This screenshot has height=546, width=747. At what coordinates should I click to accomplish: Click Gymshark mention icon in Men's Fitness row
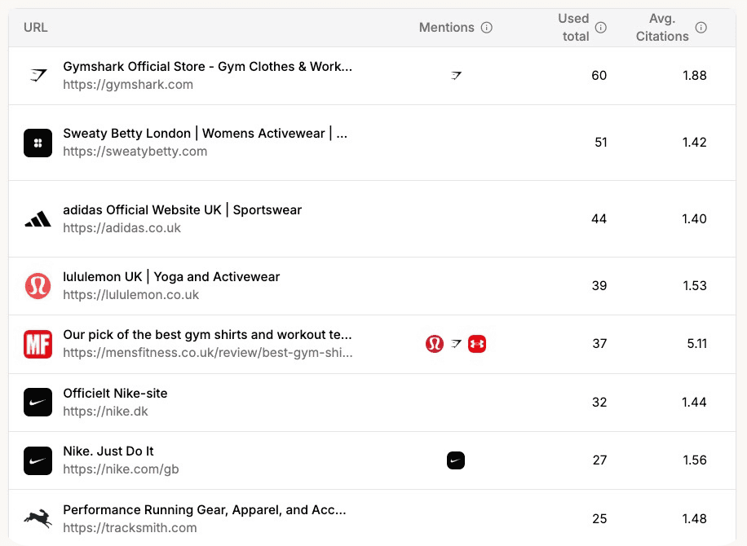point(457,344)
